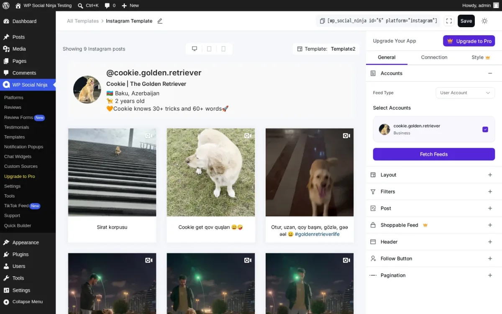Expand the Pagination section plus
502x314 pixels.
(x=490, y=275)
